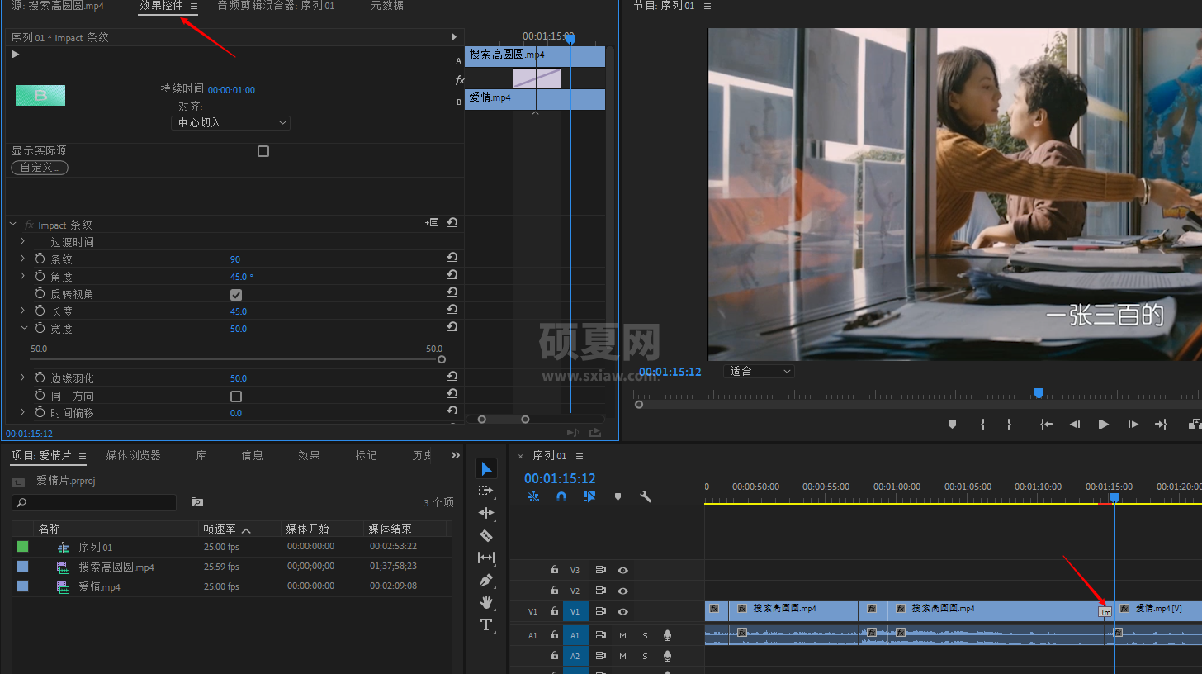Click Mark In bracket in Program monitor

click(x=982, y=424)
